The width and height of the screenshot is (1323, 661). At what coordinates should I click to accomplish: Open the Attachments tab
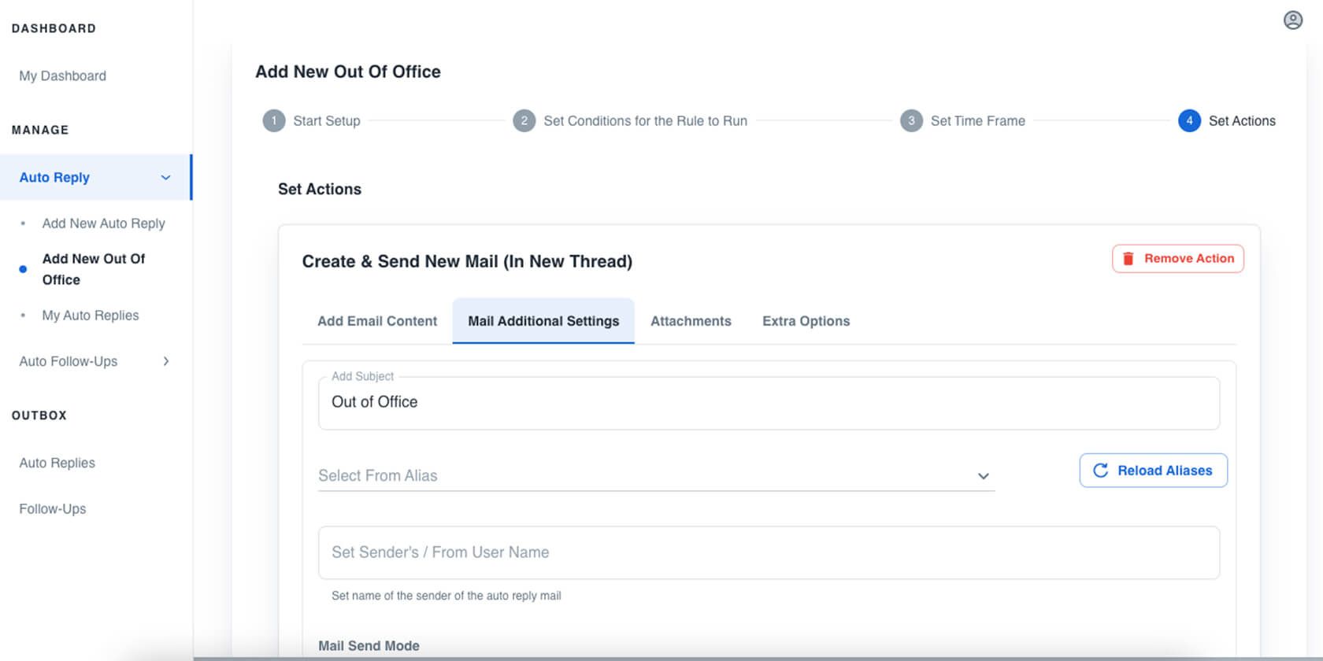(x=691, y=321)
